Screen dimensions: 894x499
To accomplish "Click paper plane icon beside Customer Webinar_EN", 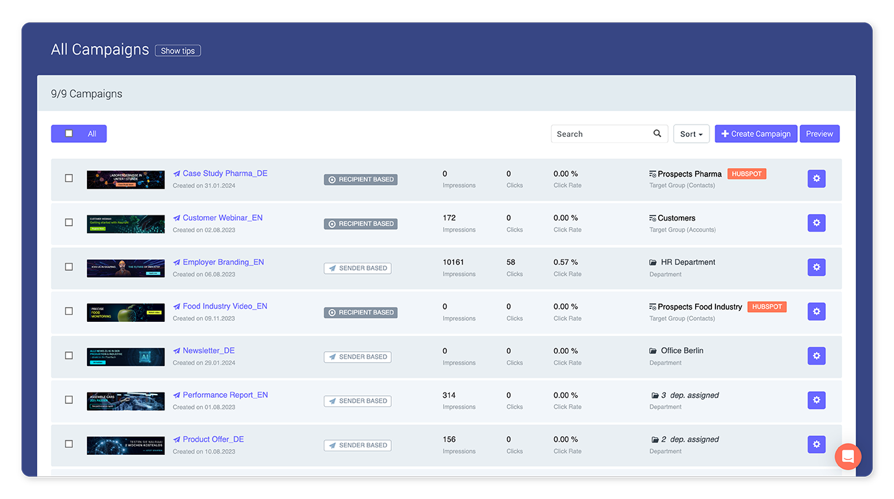I will point(177,219).
